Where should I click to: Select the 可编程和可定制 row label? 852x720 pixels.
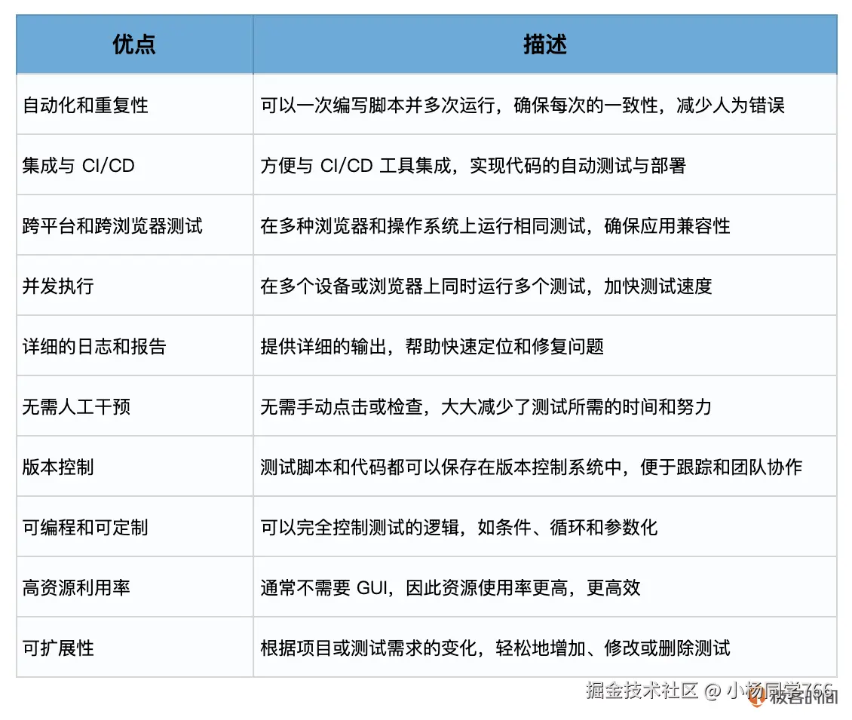[83, 527]
